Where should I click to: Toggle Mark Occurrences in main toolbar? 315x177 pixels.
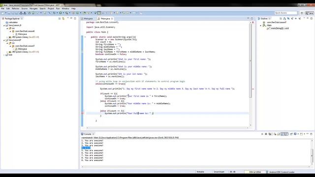[99, 13]
